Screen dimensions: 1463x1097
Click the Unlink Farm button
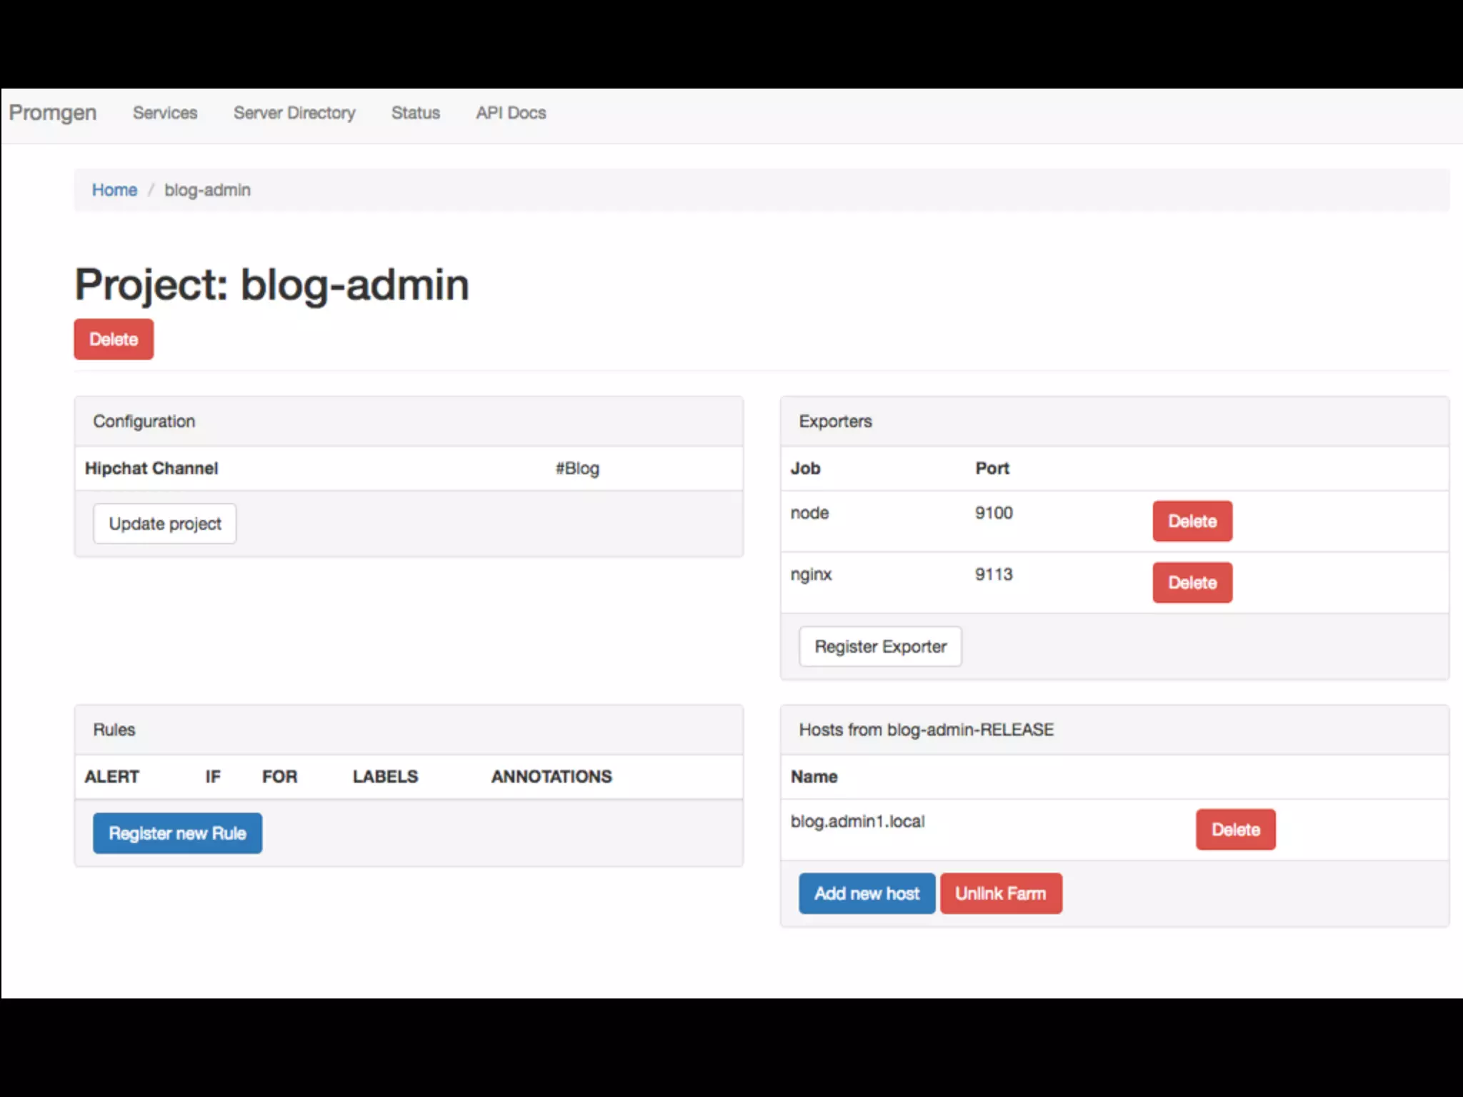tap(1000, 893)
